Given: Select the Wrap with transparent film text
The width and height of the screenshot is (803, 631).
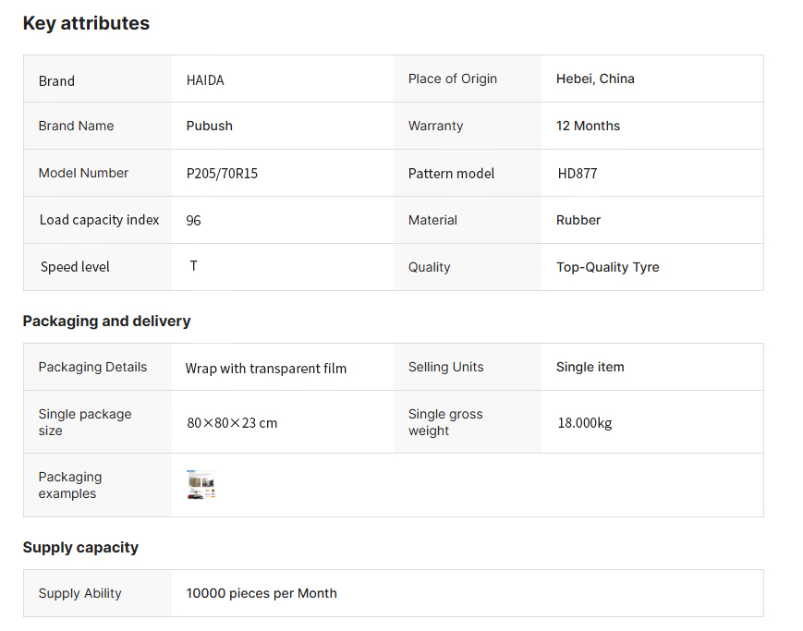Looking at the screenshot, I should click(x=266, y=368).
